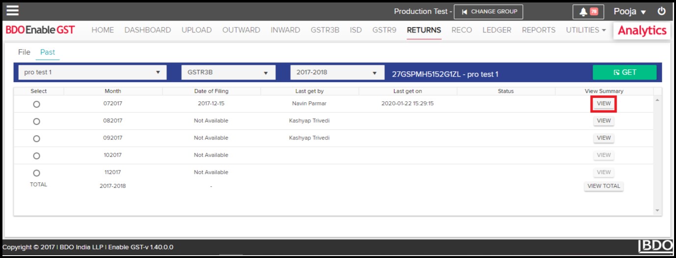Screen dimensions: 676x258
Task: Open the 2017-2018 financial year dropdown
Action: [x=337, y=72]
